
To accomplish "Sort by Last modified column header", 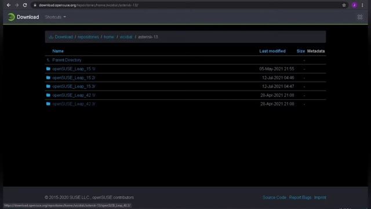I will pos(272,51).
